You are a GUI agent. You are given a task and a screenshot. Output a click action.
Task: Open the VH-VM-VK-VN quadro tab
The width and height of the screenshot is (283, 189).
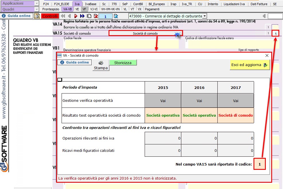point(111,9)
